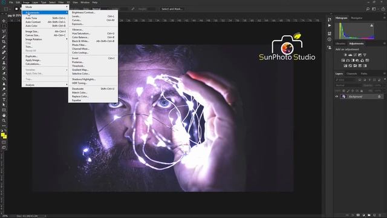Open the Info panel icon
The image size is (387, 218).
pos(330,39)
